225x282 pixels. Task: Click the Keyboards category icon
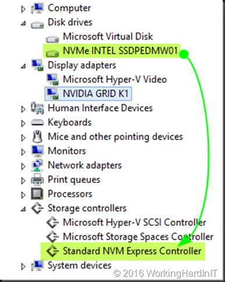click(37, 122)
